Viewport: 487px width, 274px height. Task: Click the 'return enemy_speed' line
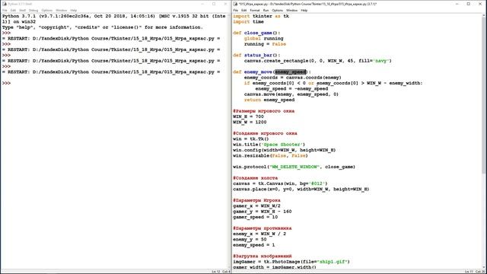pos(269,100)
